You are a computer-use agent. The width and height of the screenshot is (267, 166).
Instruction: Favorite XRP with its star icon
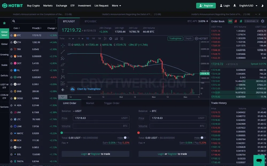pos(11,84)
